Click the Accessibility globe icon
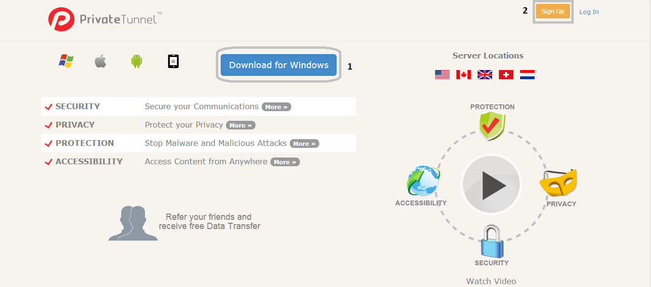651x287 pixels. click(x=424, y=181)
